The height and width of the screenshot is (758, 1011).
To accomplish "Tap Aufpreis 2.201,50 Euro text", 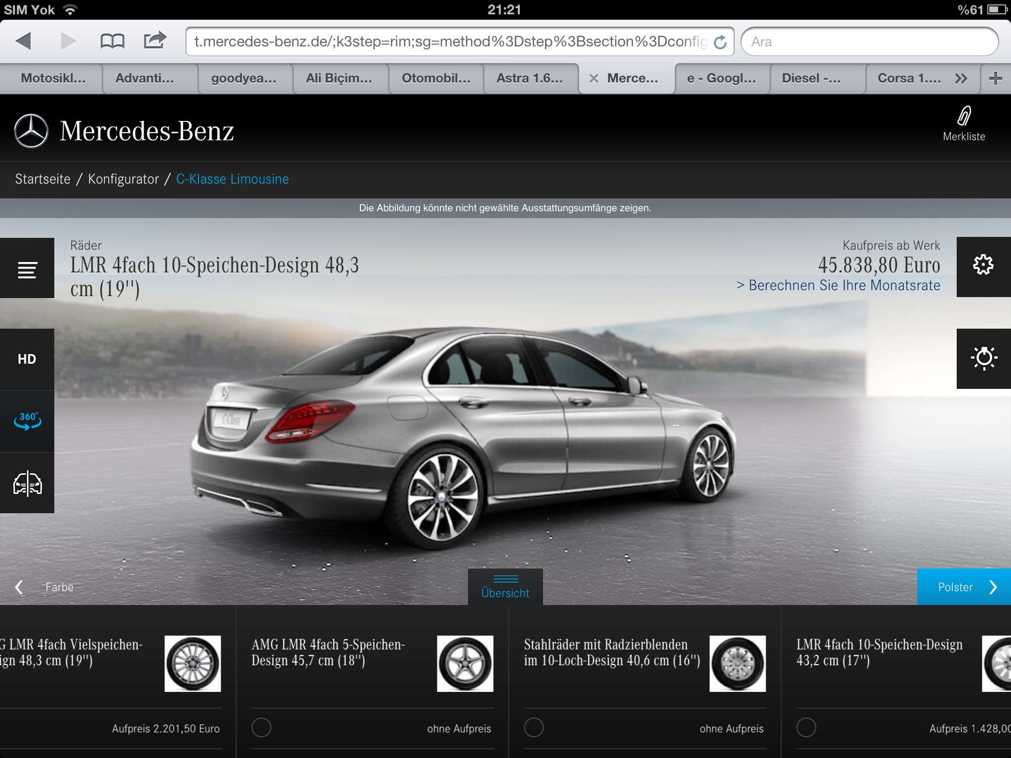I will tap(166, 728).
